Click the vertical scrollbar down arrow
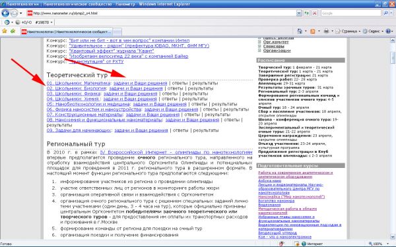This screenshot has height=247, width=396. 393,236
